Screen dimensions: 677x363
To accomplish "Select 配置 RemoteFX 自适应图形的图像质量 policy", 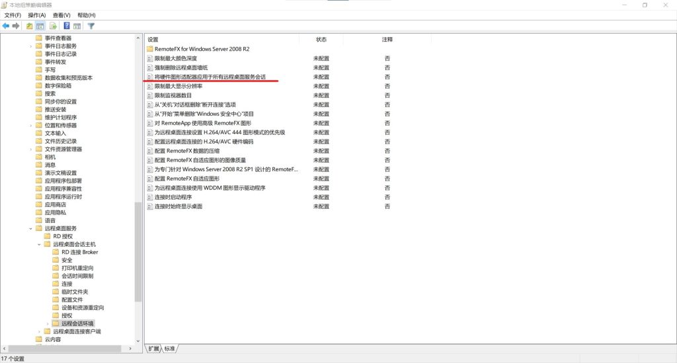I will (x=200, y=160).
